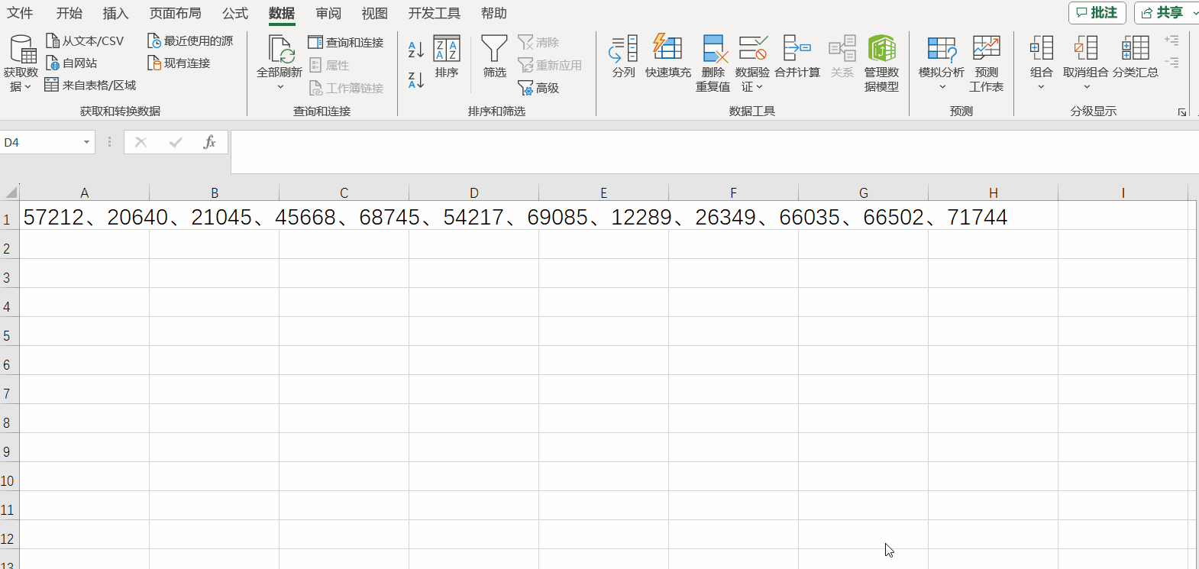Click the Share (共享) button
The image size is (1199, 569).
[1162, 13]
